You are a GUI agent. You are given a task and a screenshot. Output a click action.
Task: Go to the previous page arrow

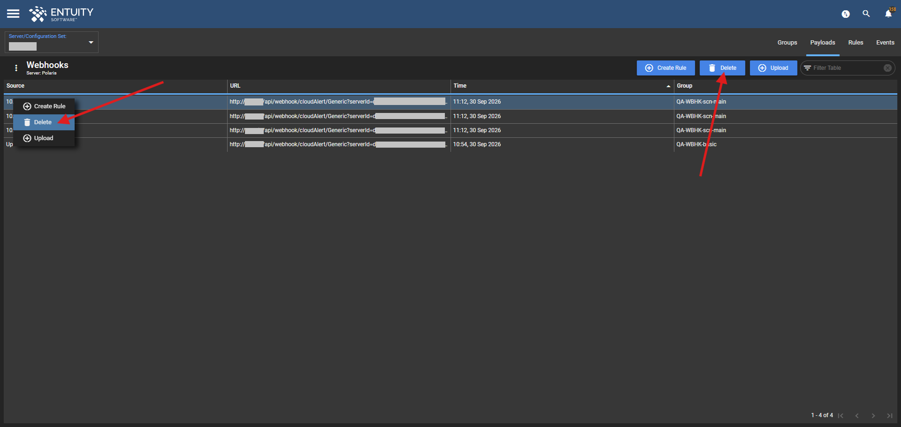[x=857, y=416]
